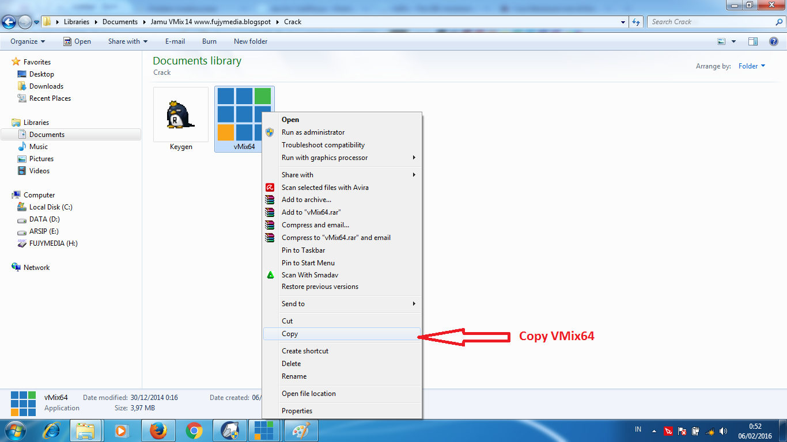This screenshot has width=787, height=442.
Task: Open Properties from the context menu
Action: pos(342,411)
